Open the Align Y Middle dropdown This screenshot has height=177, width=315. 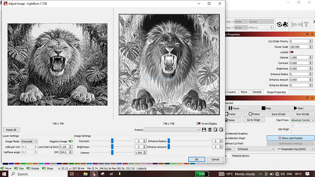[241, 27]
